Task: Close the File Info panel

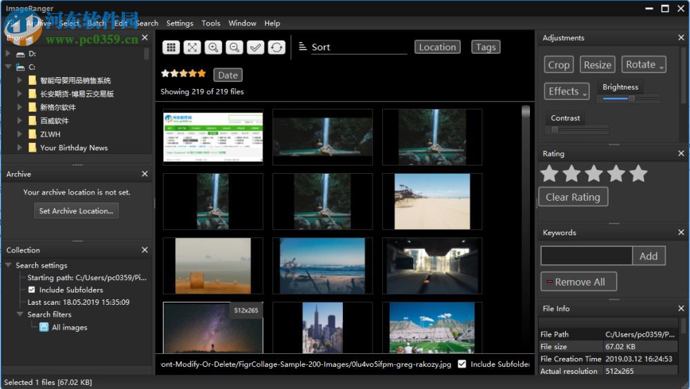Action: coord(681,308)
